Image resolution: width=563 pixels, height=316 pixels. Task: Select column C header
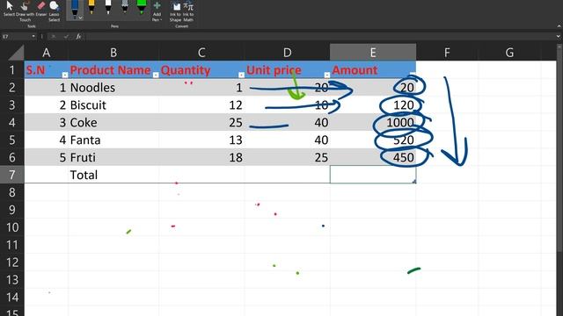201,53
